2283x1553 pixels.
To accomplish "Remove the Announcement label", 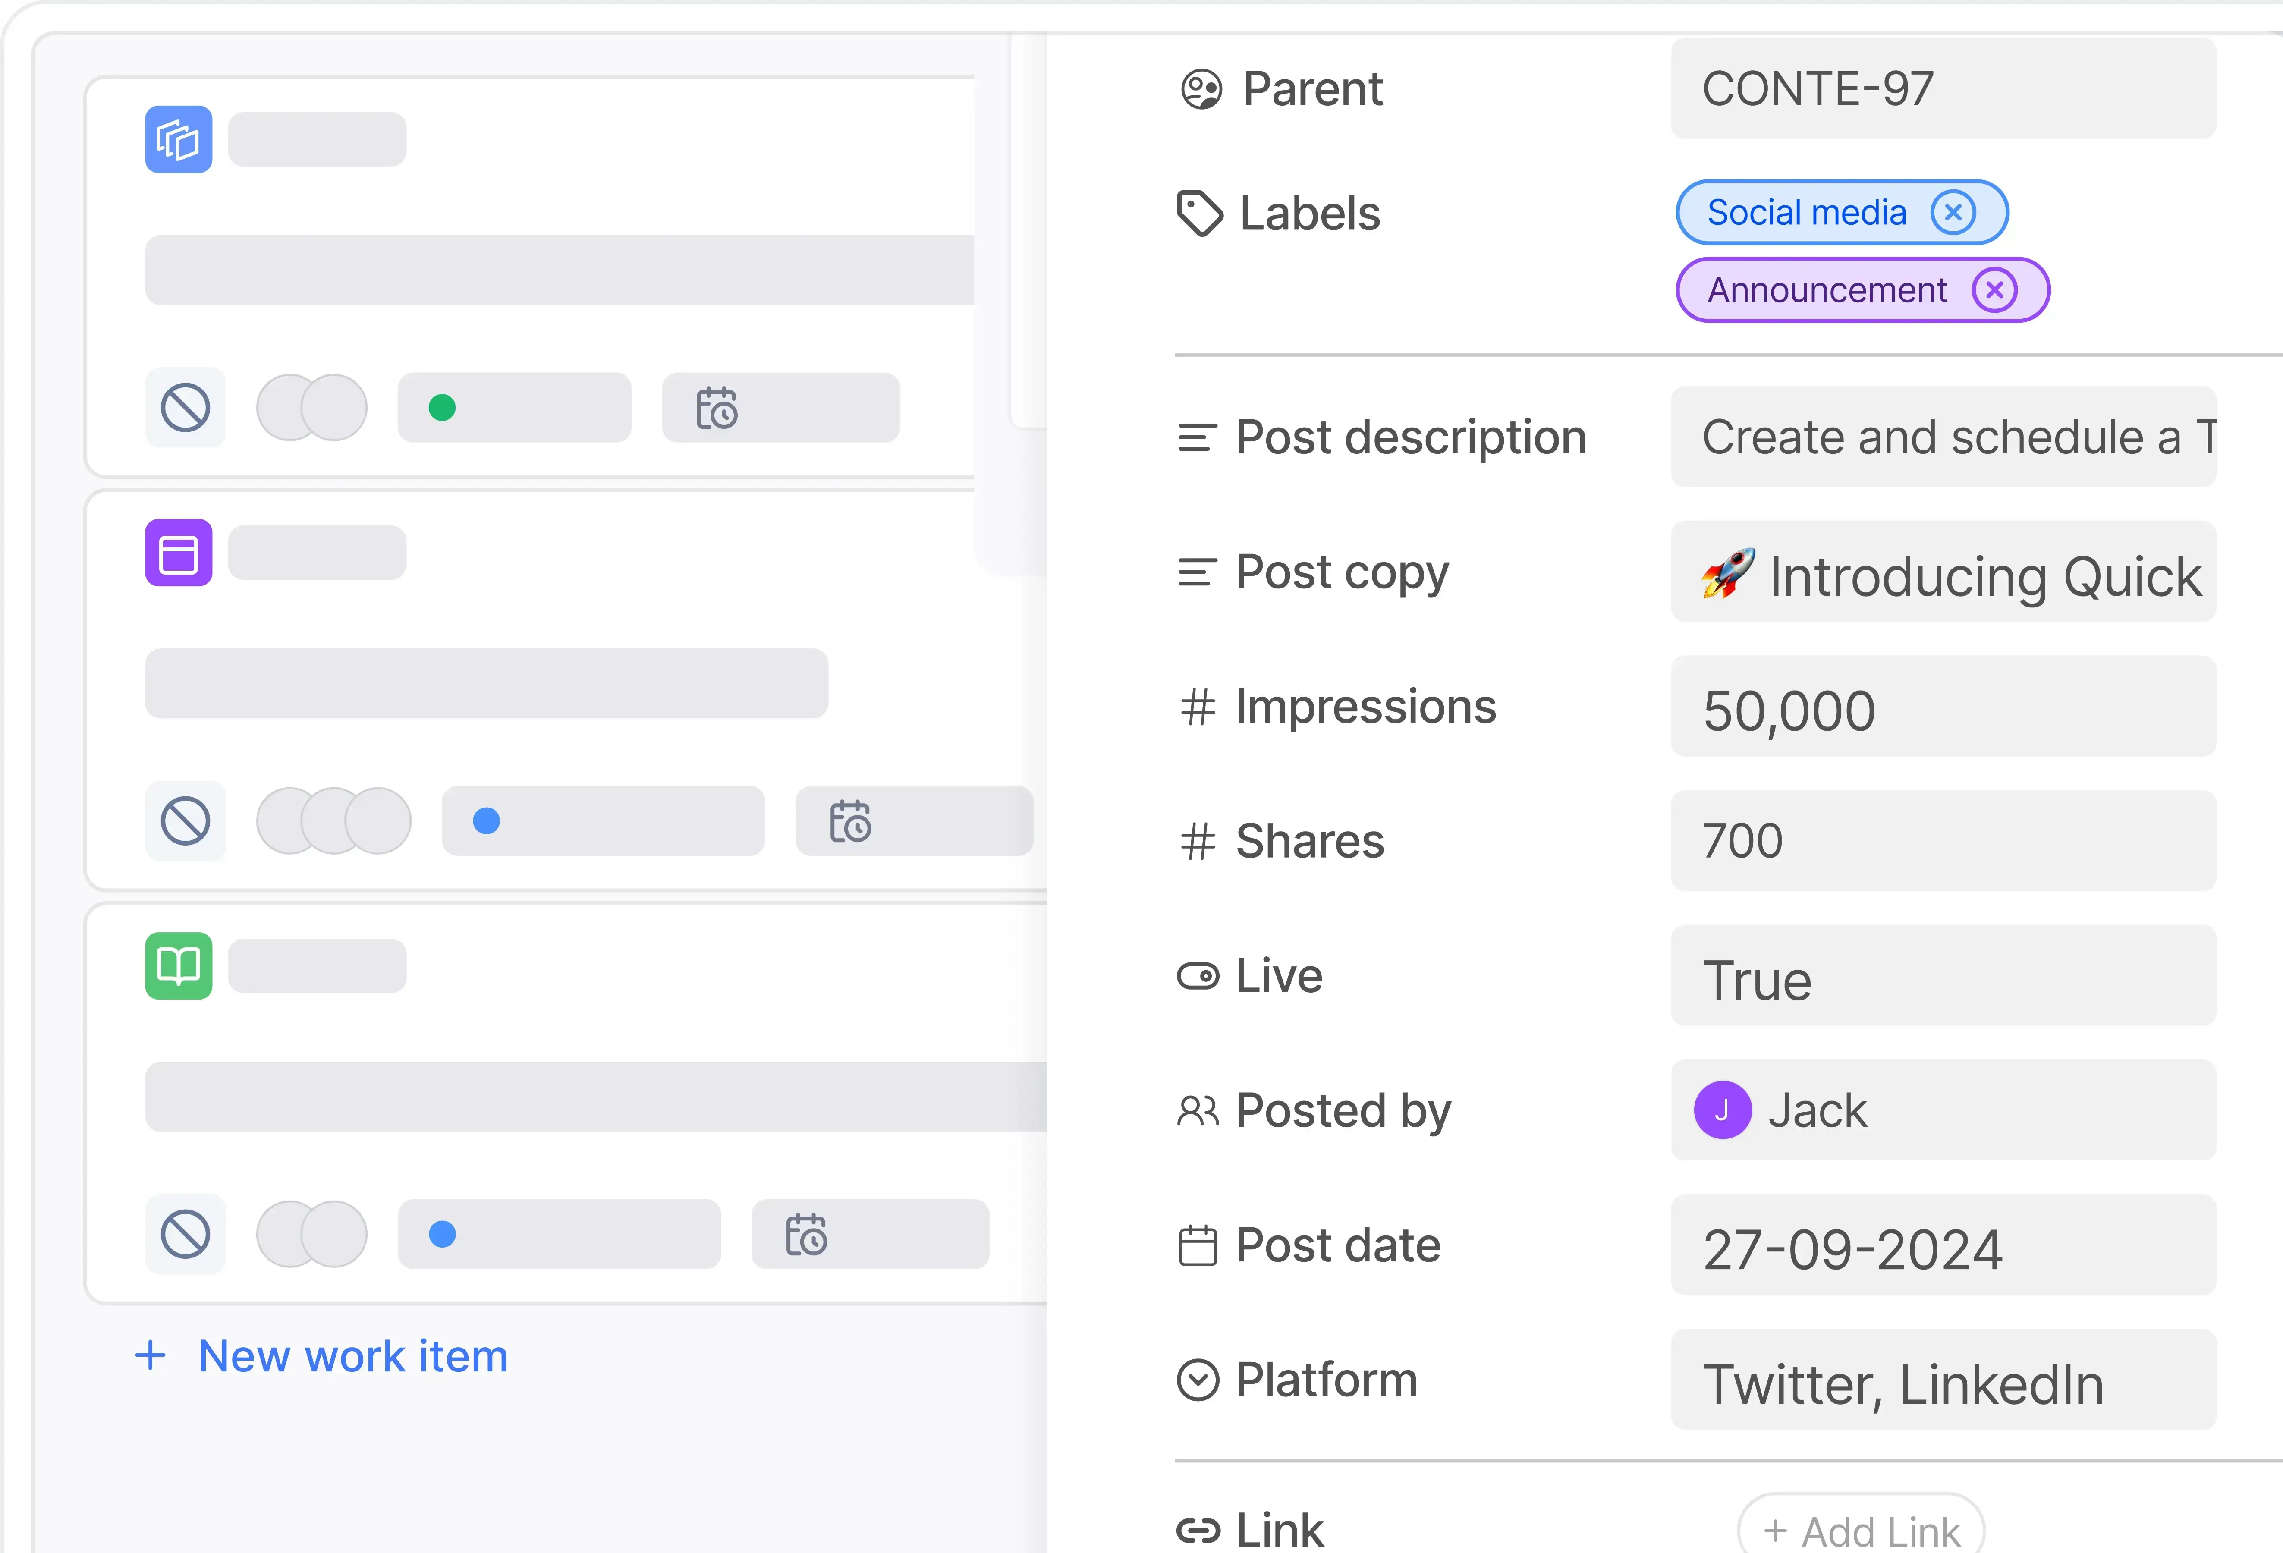I will [1994, 290].
